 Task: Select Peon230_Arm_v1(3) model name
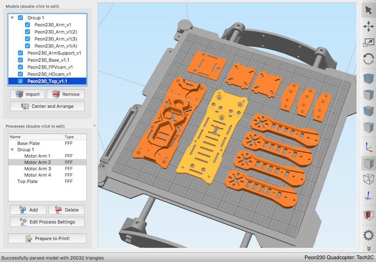point(55,39)
